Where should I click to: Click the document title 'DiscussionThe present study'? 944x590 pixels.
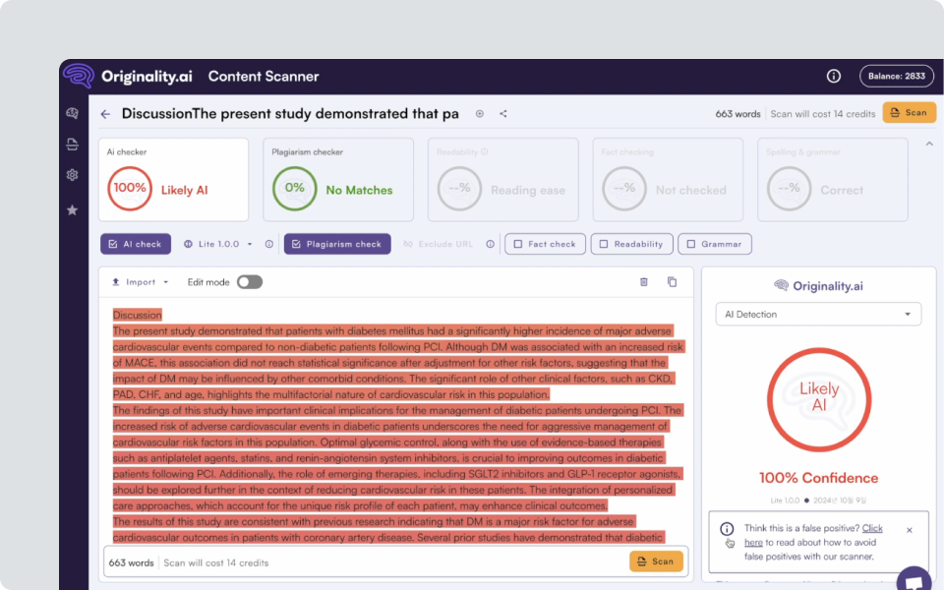pyautogui.click(x=290, y=114)
